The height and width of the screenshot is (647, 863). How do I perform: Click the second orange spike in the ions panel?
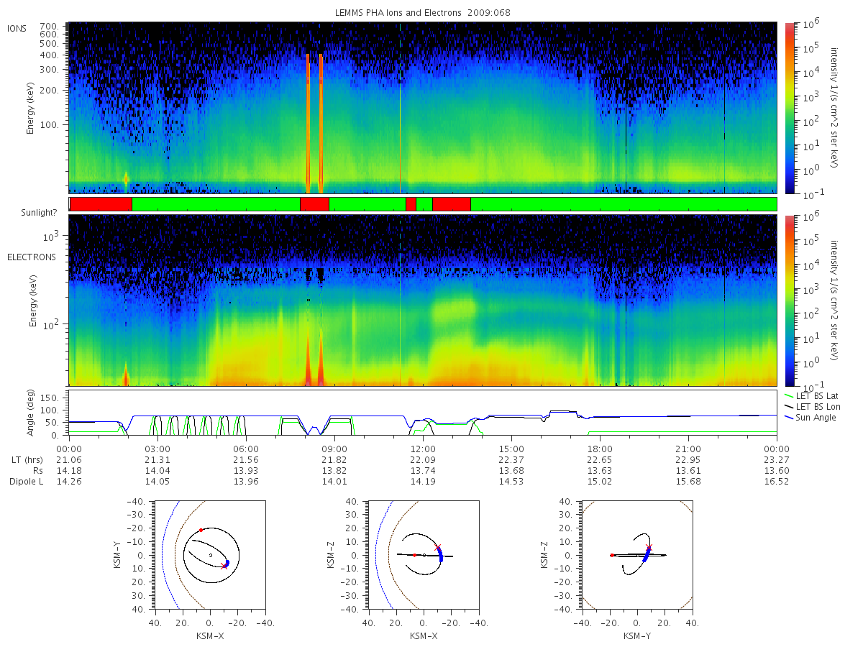[x=321, y=124]
